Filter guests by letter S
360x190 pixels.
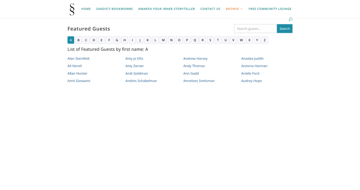(x=210, y=40)
